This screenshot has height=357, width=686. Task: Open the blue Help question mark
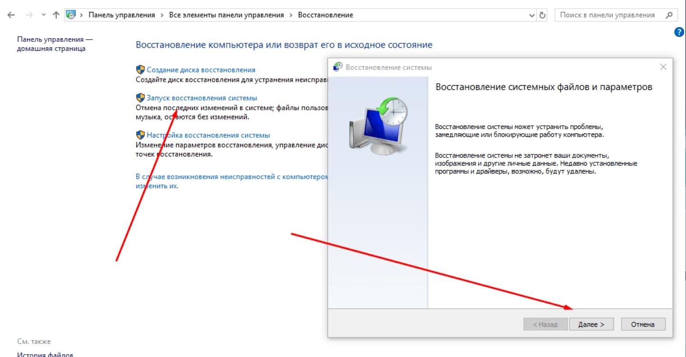pos(679,32)
